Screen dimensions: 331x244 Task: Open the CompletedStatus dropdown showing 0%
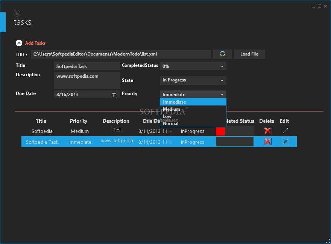pyautogui.click(x=193, y=66)
